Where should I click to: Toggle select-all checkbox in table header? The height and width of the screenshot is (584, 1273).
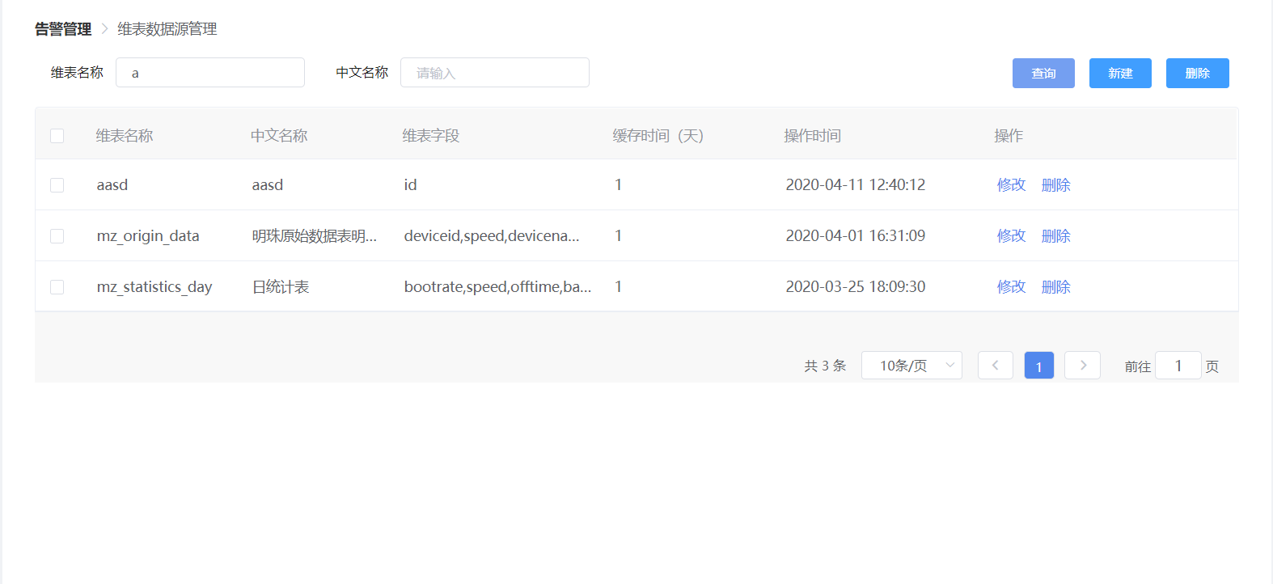click(57, 136)
